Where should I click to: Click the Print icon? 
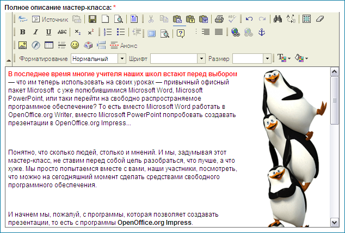coord(219,19)
